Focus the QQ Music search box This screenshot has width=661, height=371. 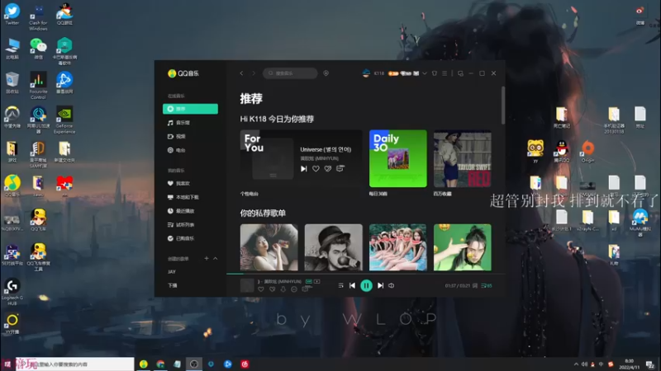click(290, 73)
